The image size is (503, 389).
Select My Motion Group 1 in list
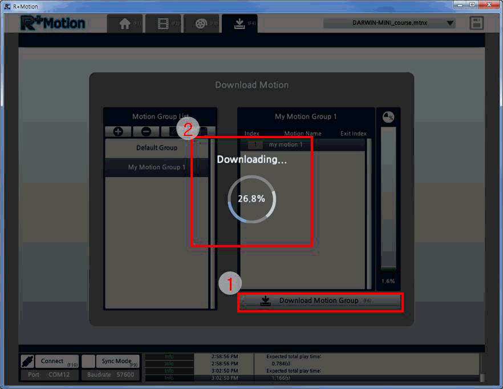tap(157, 167)
